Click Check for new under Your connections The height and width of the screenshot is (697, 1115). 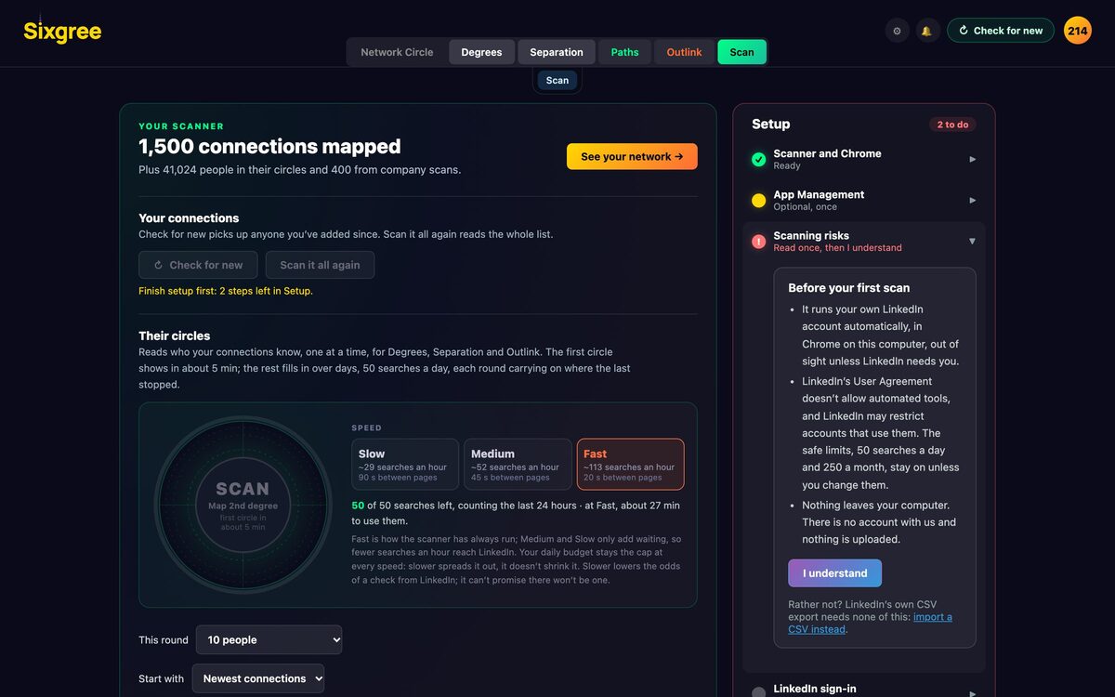click(x=199, y=265)
